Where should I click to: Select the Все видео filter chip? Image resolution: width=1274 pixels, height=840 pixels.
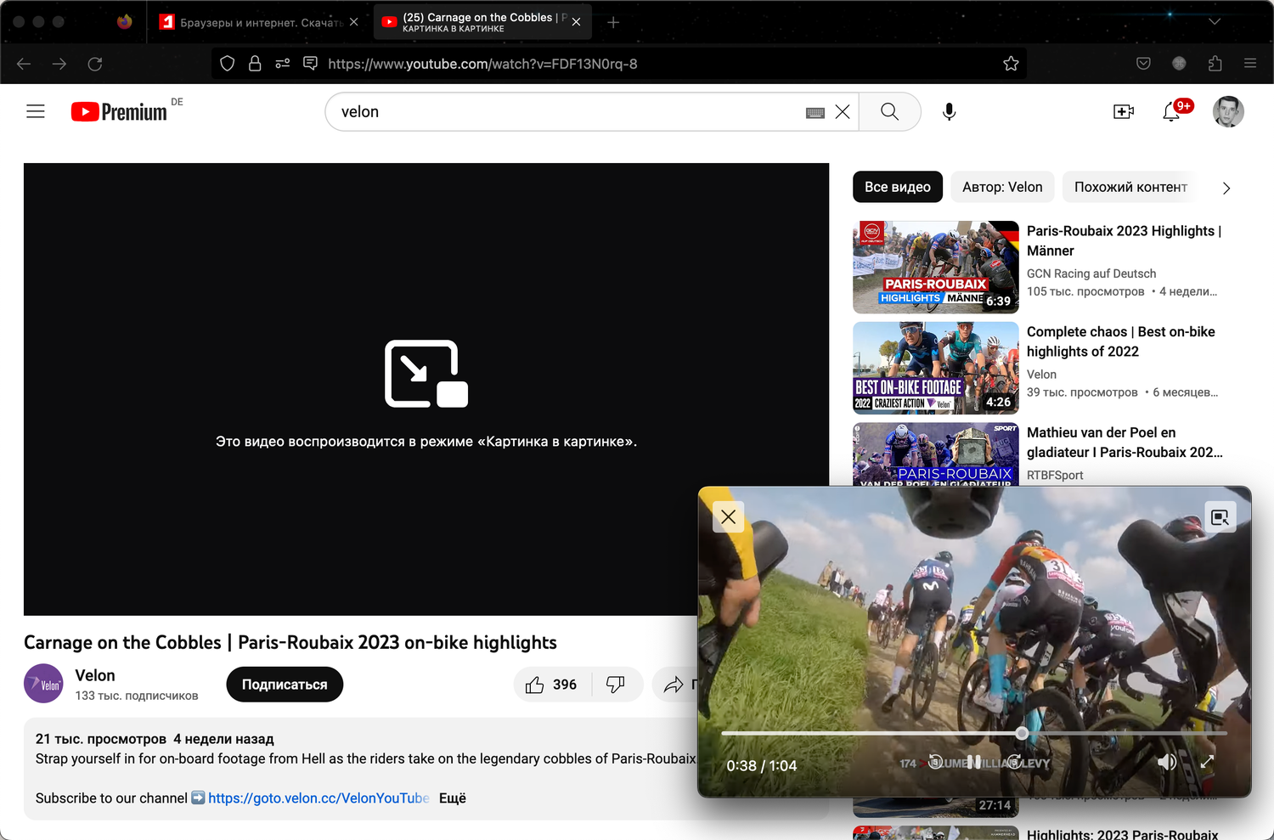coord(898,187)
